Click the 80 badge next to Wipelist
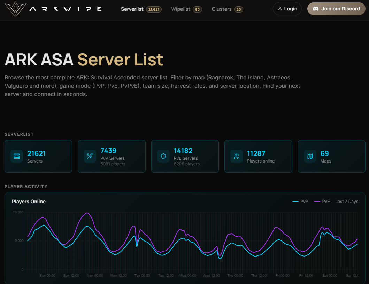369x284 pixels. coord(197,9)
